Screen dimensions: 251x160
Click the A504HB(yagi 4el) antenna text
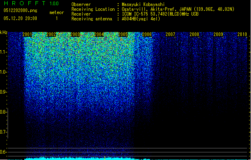pos(141,19)
